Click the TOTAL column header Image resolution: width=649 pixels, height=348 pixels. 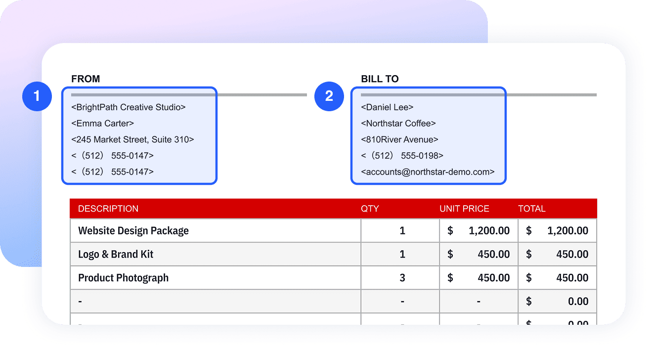[532, 209]
